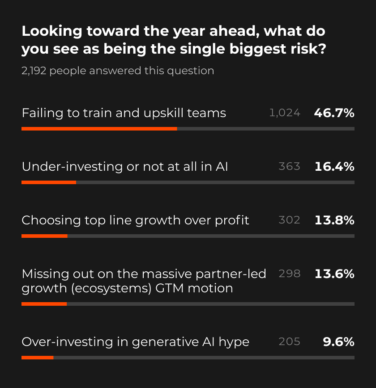Click the 363 response count
This screenshot has height=388, width=376.
(x=289, y=167)
